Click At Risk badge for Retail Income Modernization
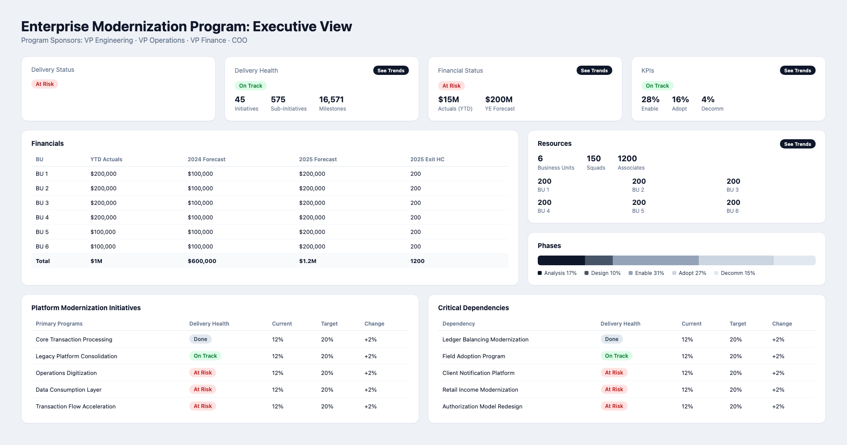 pos(614,389)
